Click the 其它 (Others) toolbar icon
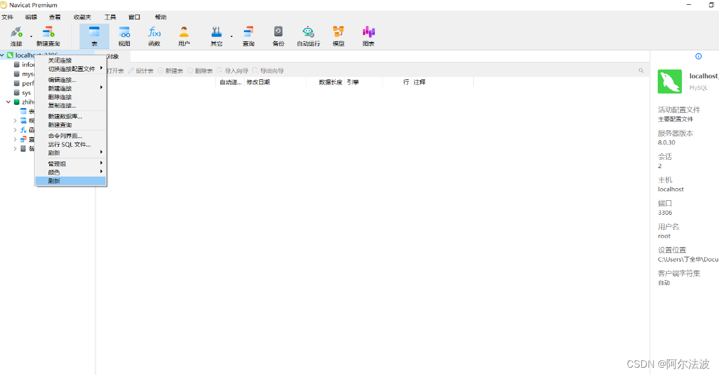 tap(217, 32)
